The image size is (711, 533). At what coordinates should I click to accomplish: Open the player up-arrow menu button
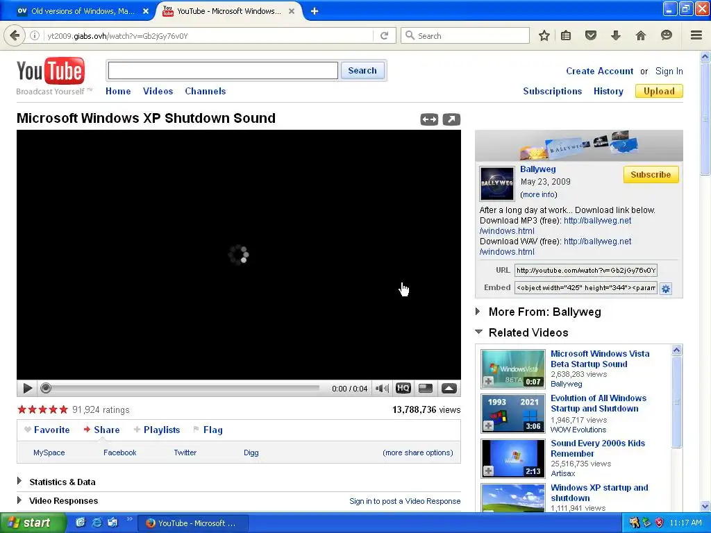pyautogui.click(x=449, y=389)
